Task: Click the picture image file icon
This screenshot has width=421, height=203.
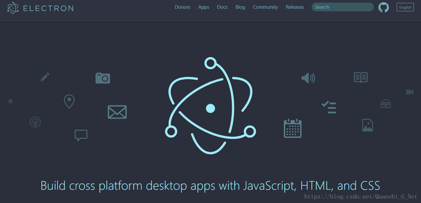Action: pos(368,125)
